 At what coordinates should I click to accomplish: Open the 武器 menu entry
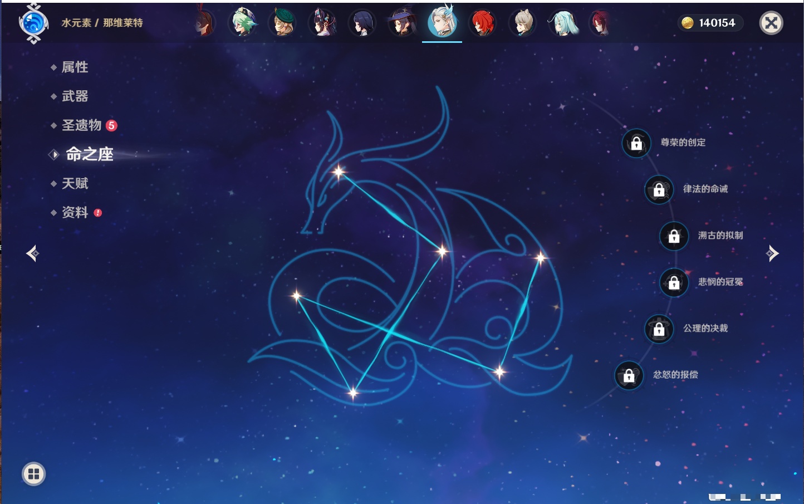pos(75,96)
